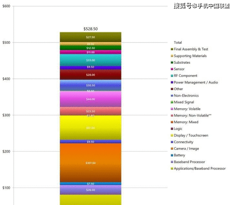Image resolution: width=235 pixels, height=205 pixels.
Task: Click the Sohu watermark text in top corner
Action: tap(201, 6)
